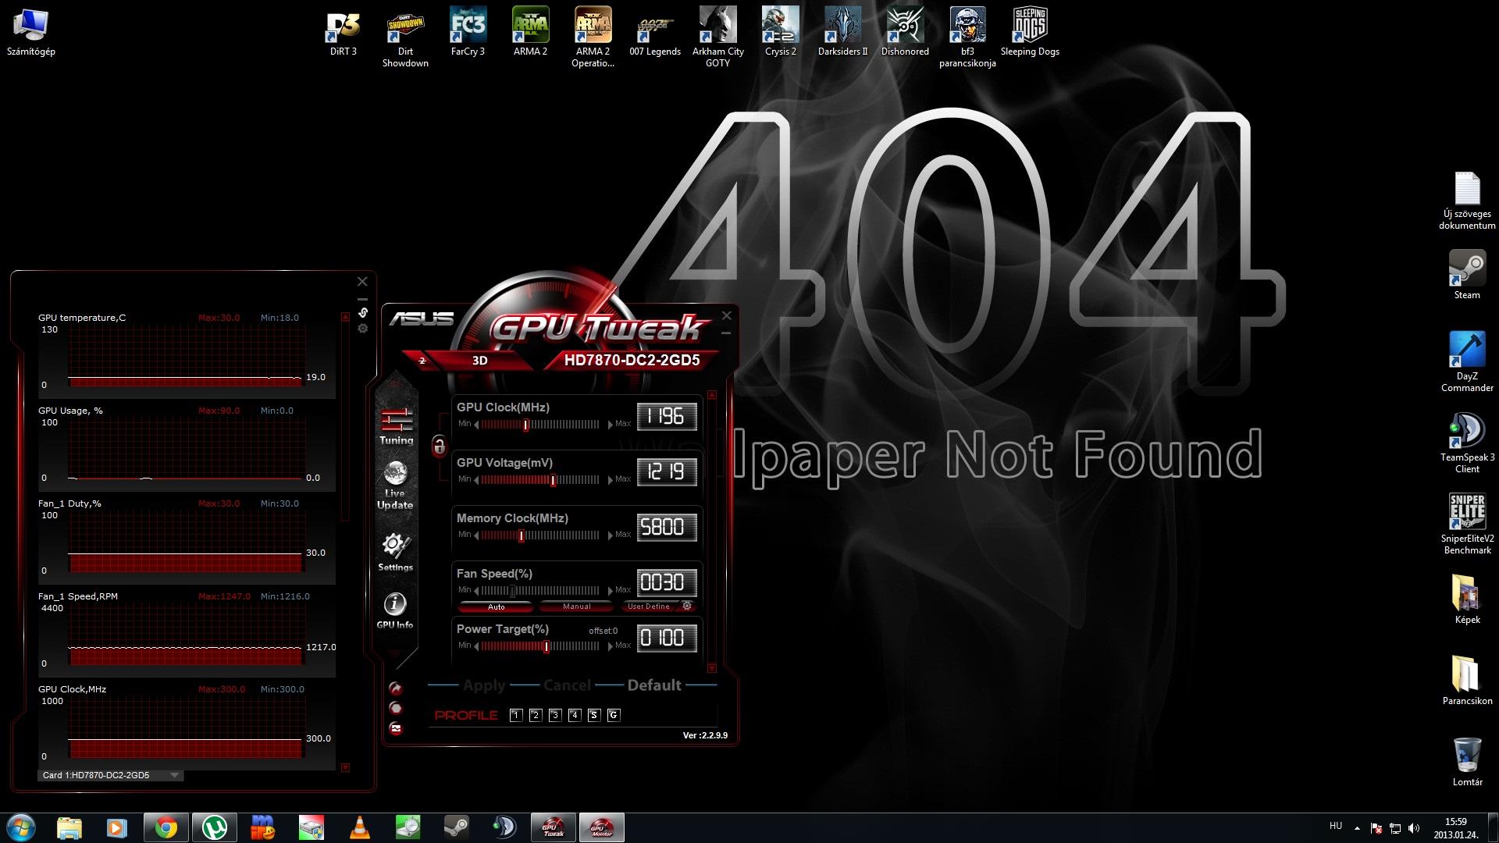Click the Apply button
Image resolution: width=1499 pixels, height=843 pixels.
tap(484, 685)
